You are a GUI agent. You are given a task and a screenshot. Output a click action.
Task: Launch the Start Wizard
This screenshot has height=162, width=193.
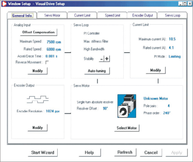tap(43, 152)
